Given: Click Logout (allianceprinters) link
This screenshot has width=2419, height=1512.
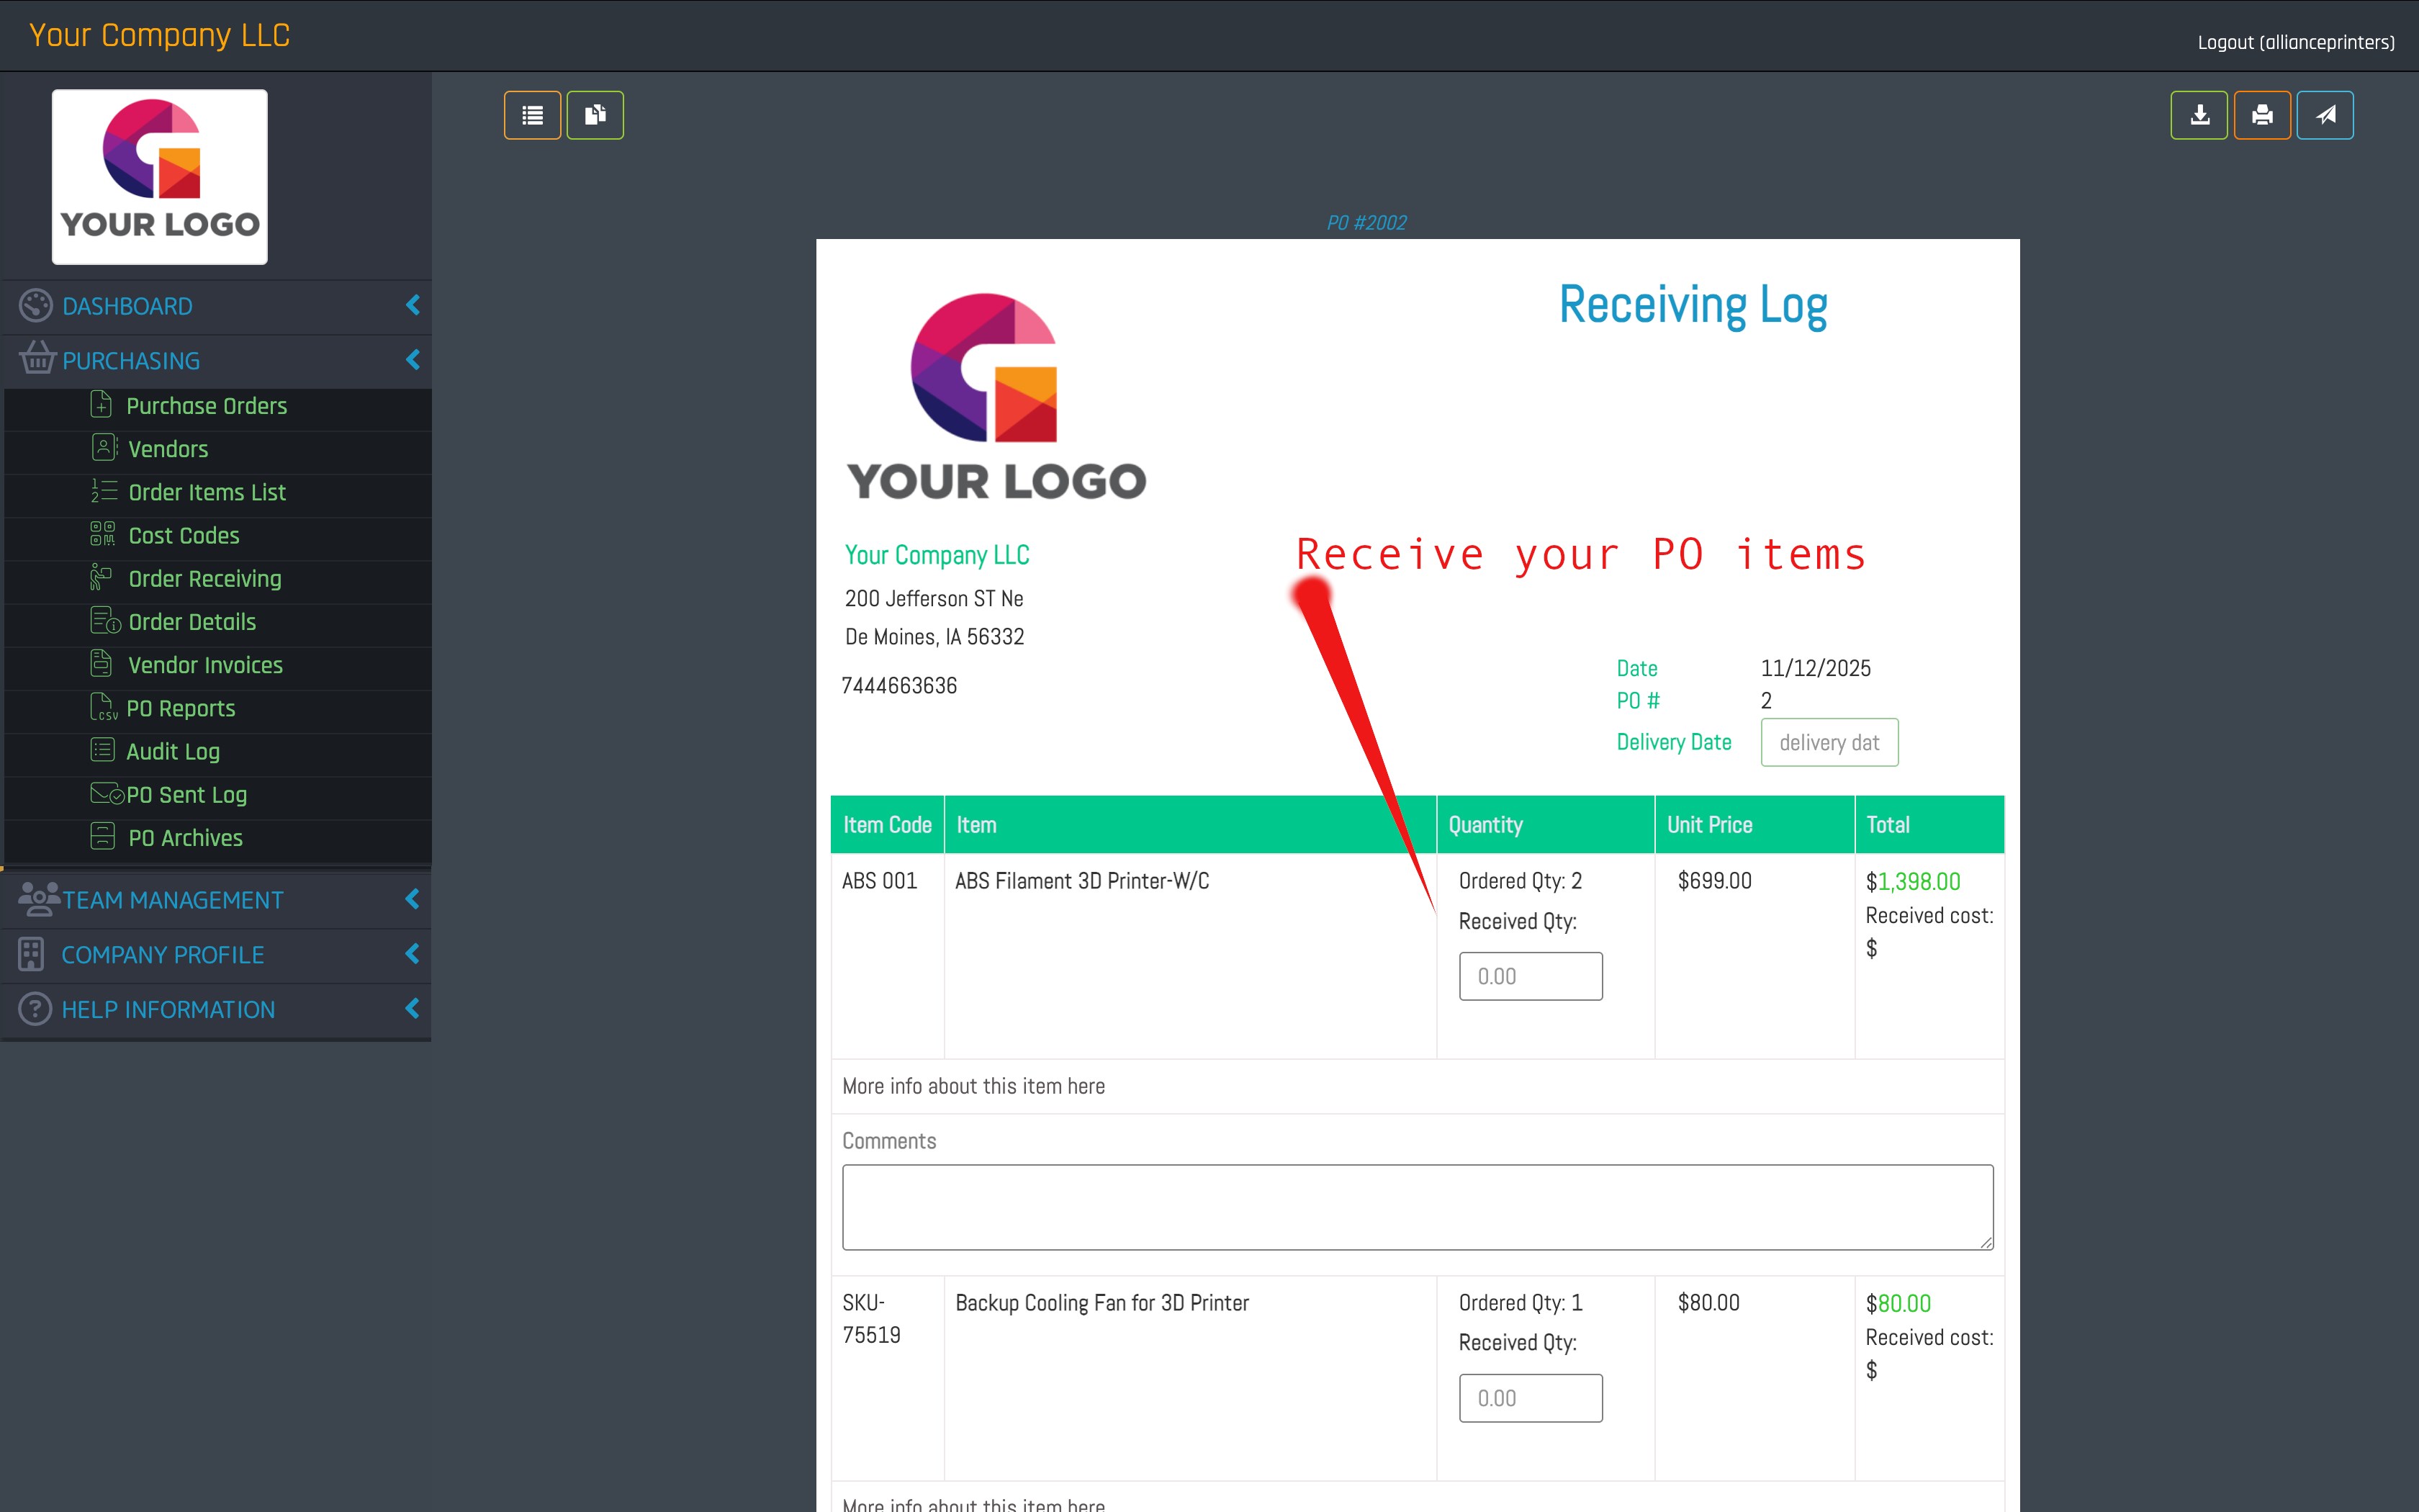Looking at the screenshot, I should (x=2295, y=43).
